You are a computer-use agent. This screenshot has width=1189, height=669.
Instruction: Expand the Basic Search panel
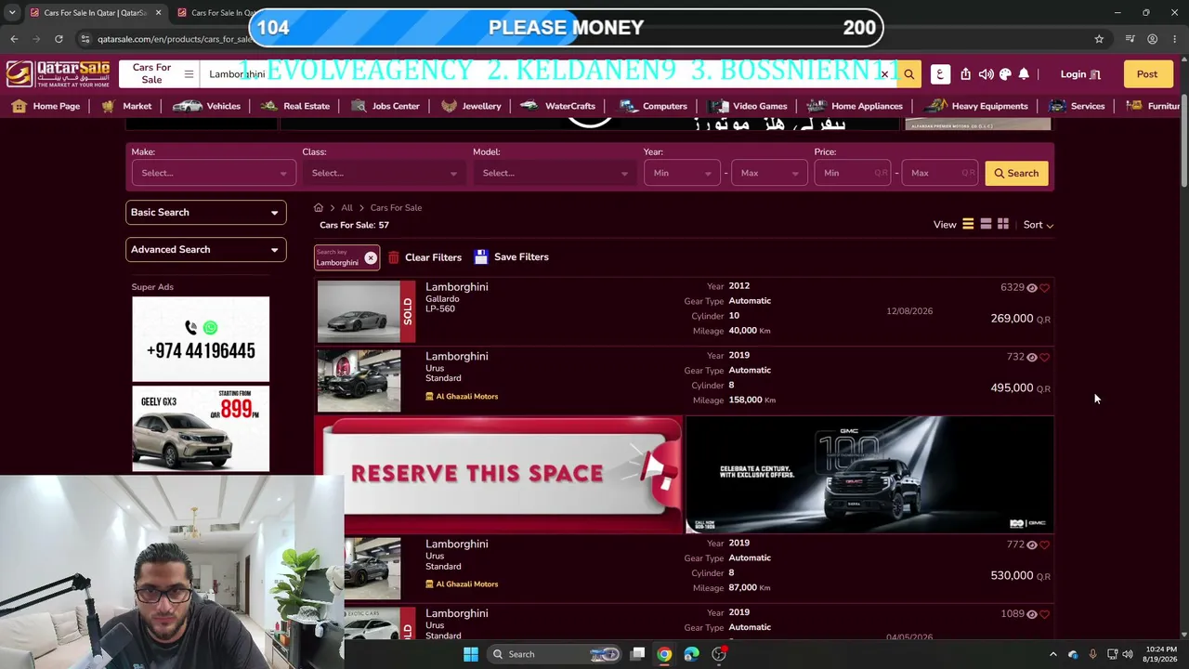point(205,213)
